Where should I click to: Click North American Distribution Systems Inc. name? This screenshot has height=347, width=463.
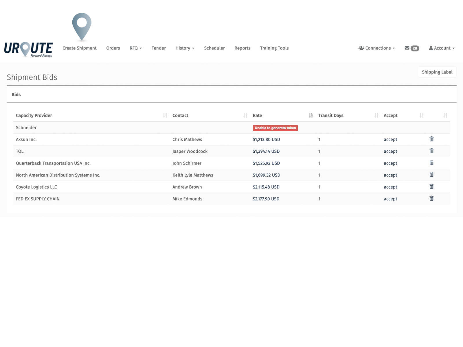point(58,175)
